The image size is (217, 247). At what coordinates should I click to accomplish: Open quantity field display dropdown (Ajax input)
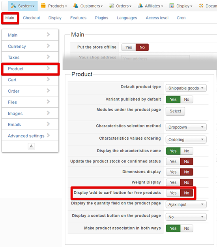tap(186, 204)
